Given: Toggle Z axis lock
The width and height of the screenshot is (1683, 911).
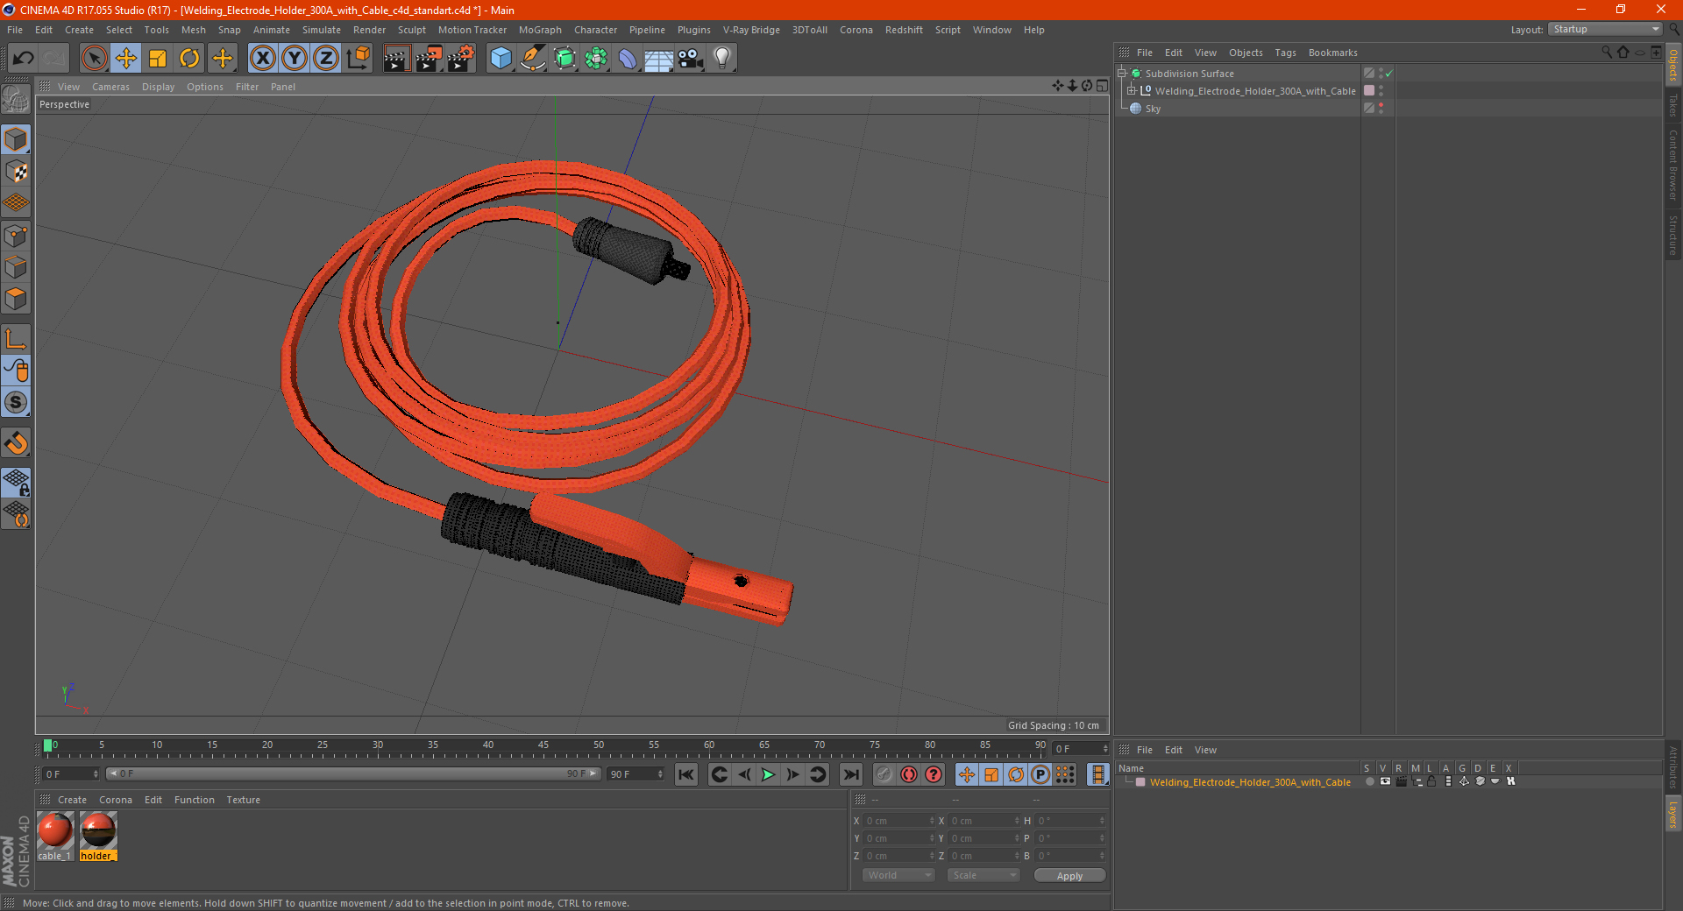Looking at the screenshot, I should point(326,59).
